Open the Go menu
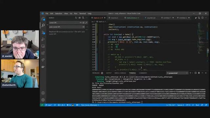 tap(71, 13)
